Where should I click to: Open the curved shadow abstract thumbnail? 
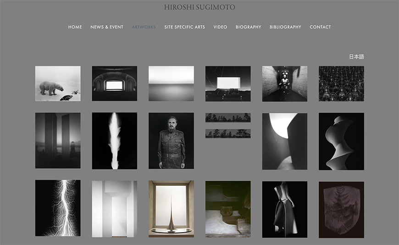click(285, 141)
